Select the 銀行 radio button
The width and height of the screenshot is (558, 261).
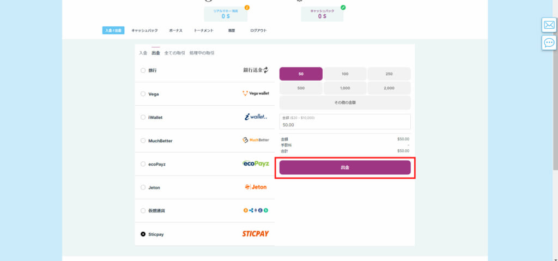pyautogui.click(x=143, y=70)
